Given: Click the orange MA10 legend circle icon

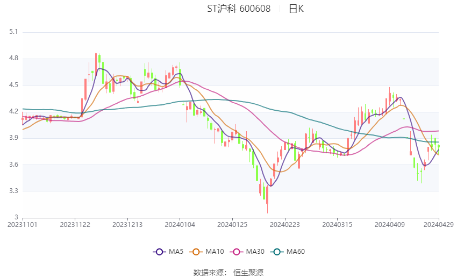Looking at the screenshot, I should click(196, 252).
